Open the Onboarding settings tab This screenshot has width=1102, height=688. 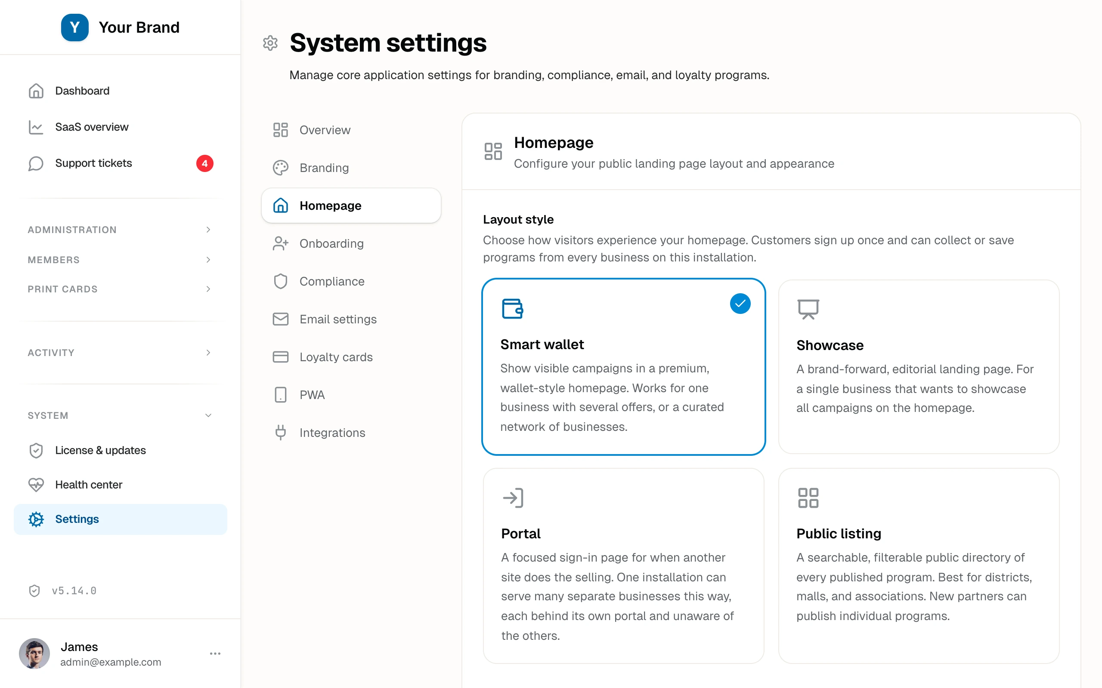pos(351,243)
